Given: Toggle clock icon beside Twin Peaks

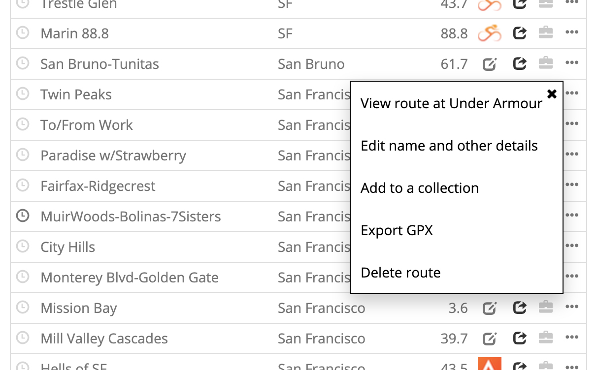Looking at the screenshot, I should pyautogui.click(x=23, y=93).
